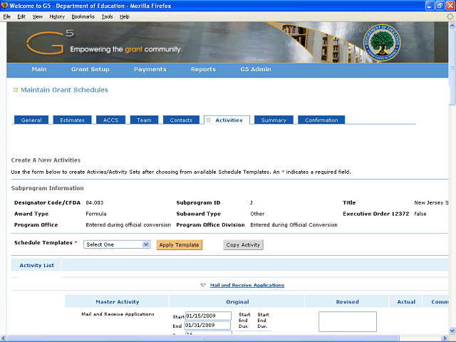Select the Activities tab
This screenshot has width=456, height=342.
click(x=227, y=120)
